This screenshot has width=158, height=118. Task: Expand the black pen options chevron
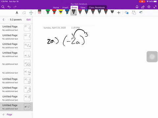(76, 15)
